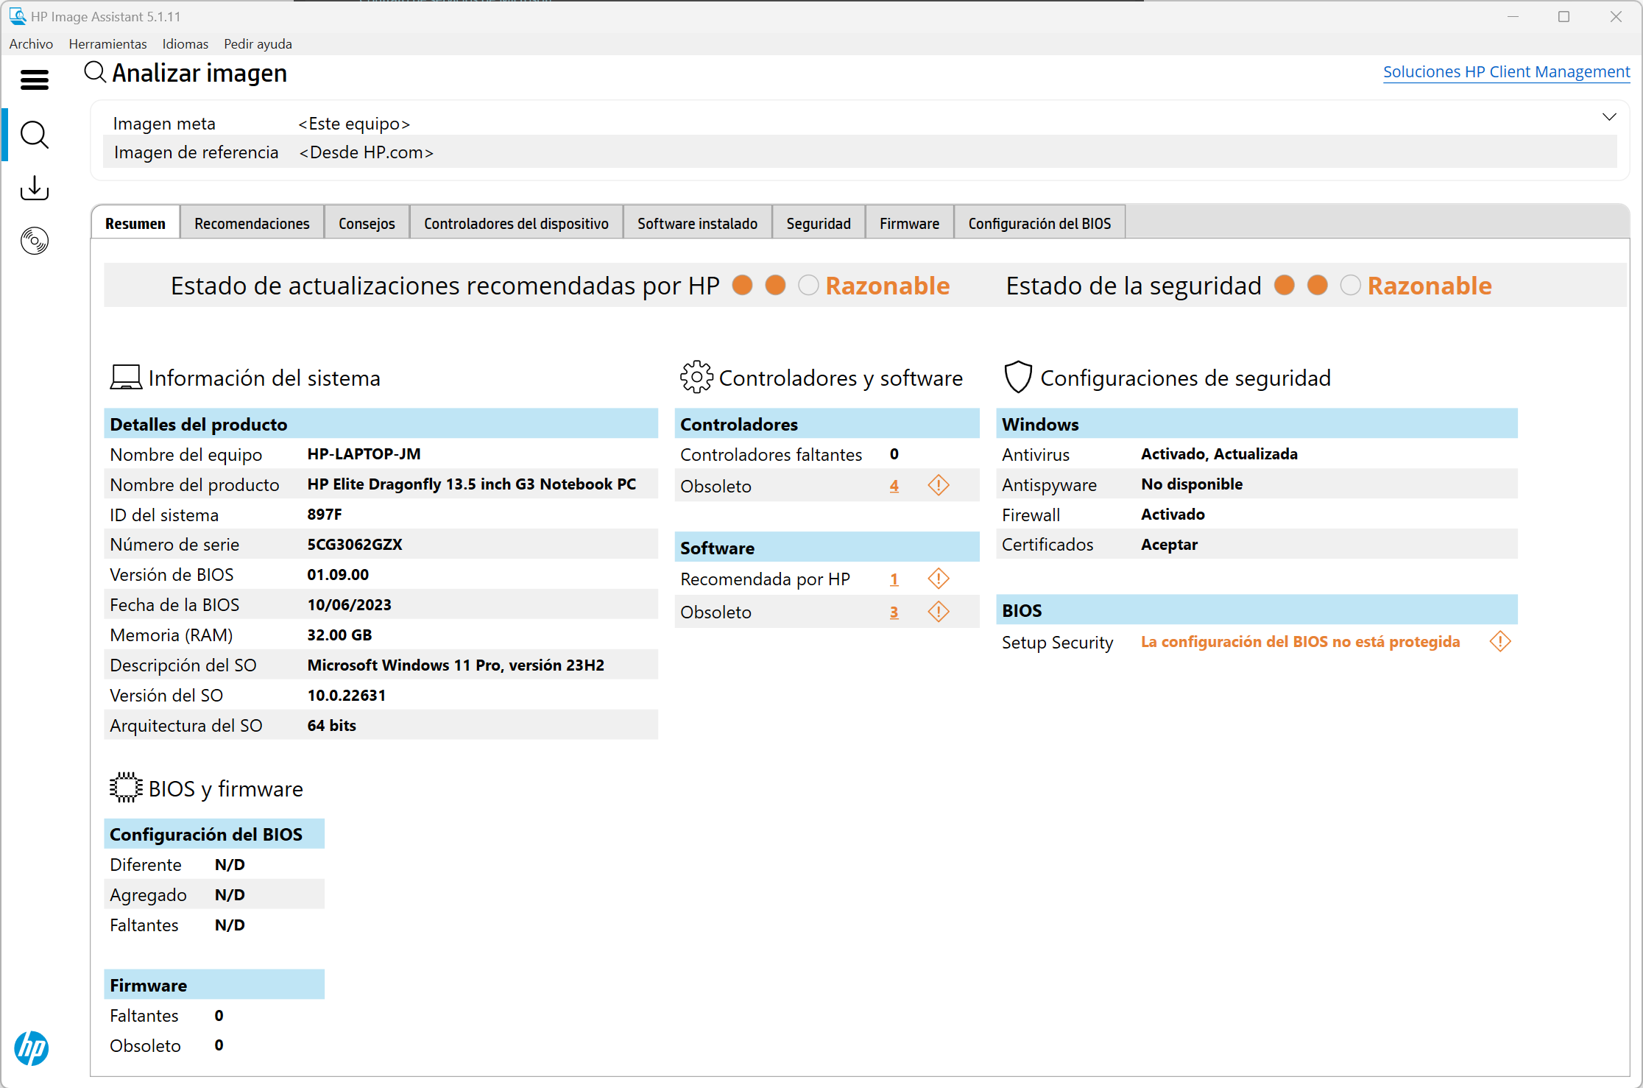Click the Firewall Activado status
The width and height of the screenshot is (1643, 1088).
[x=1173, y=514]
